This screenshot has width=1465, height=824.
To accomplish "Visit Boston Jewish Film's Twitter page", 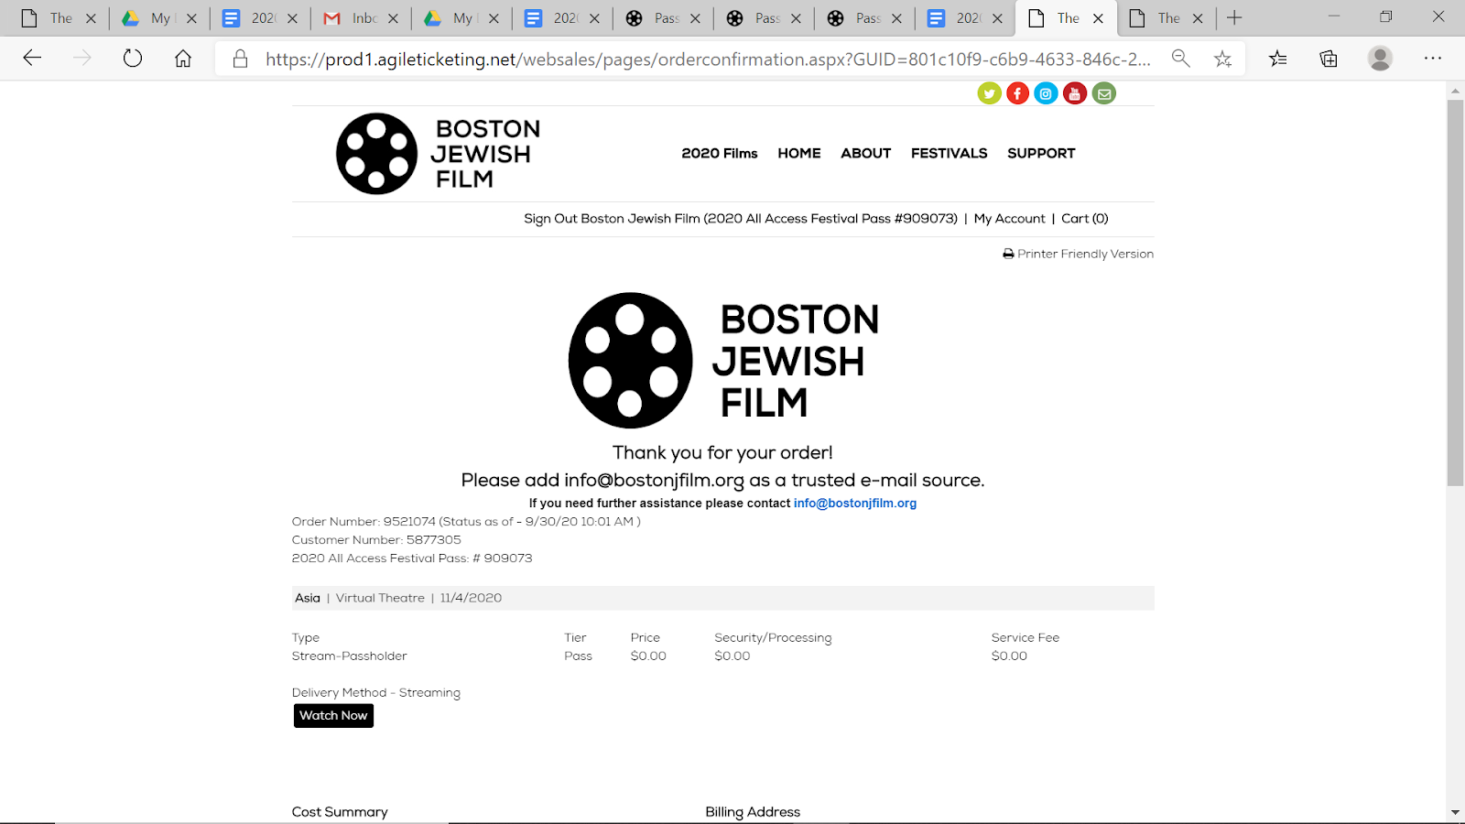I will [x=989, y=93].
